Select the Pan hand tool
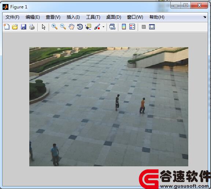The height and width of the screenshot is (189, 211). click(71, 27)
